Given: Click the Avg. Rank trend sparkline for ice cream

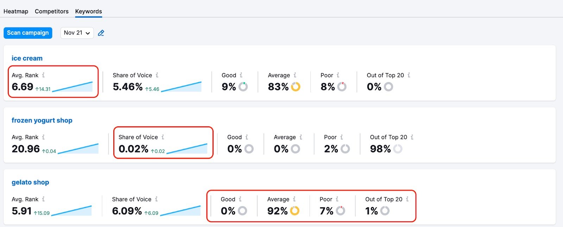Looking at the screenshot, I should click(x=73, y=87).
